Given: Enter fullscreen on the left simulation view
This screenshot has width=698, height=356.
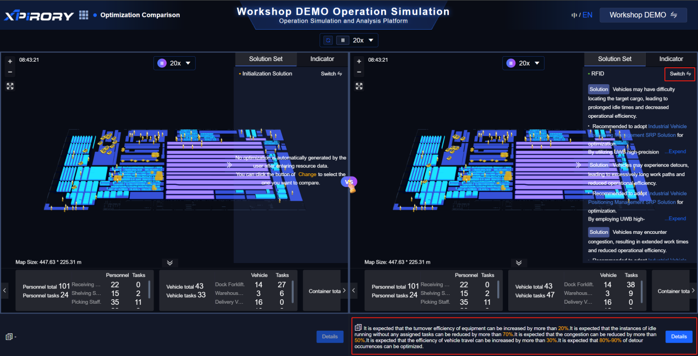Looking at the screenshot, I should (10, 86).
